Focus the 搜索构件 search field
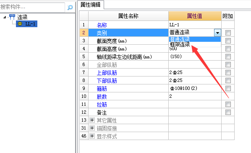The width and height of the screenshot is (251, 153). click(x=32, y=7)
